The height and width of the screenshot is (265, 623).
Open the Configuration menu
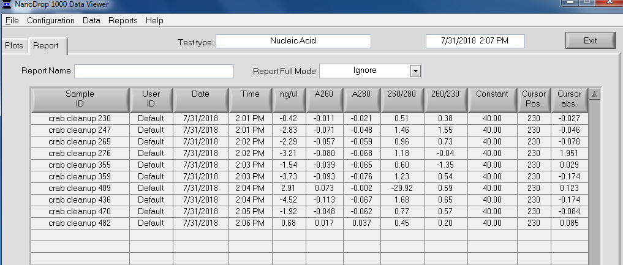tap(51, 20)
